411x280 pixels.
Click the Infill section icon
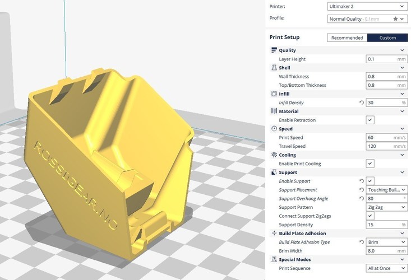(x=274, y=94)
